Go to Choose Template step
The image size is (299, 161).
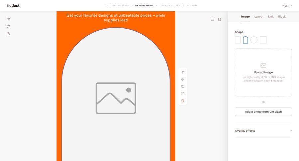point(117,6)
